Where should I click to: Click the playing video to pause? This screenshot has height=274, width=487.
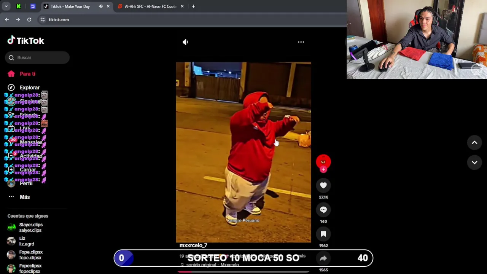(243, 152)
